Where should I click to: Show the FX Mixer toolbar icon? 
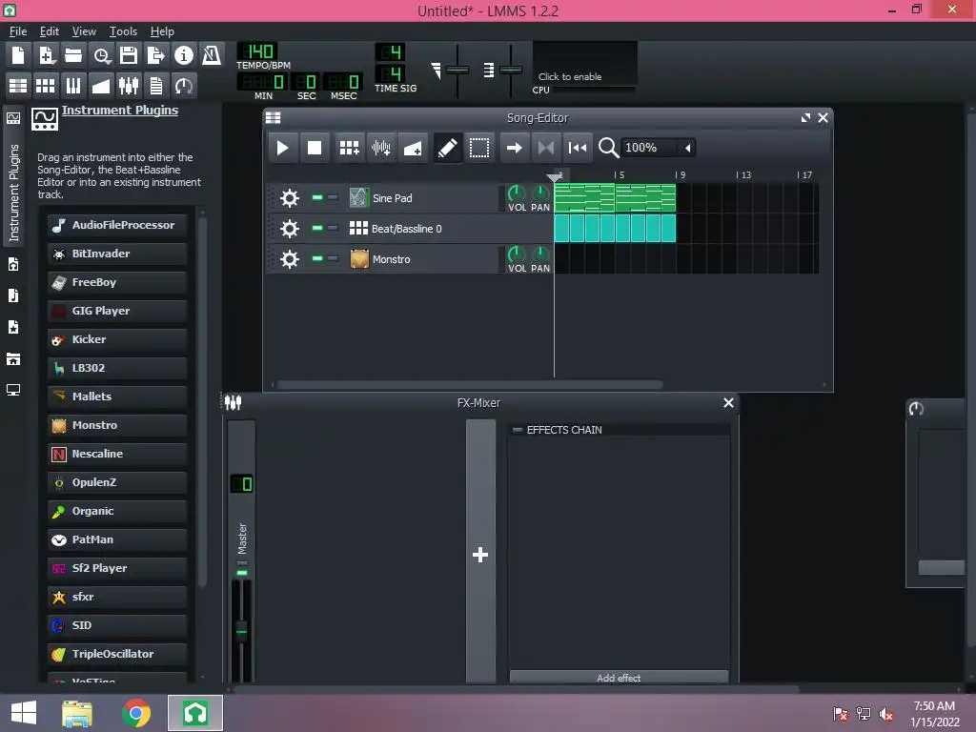click(129, 85)
